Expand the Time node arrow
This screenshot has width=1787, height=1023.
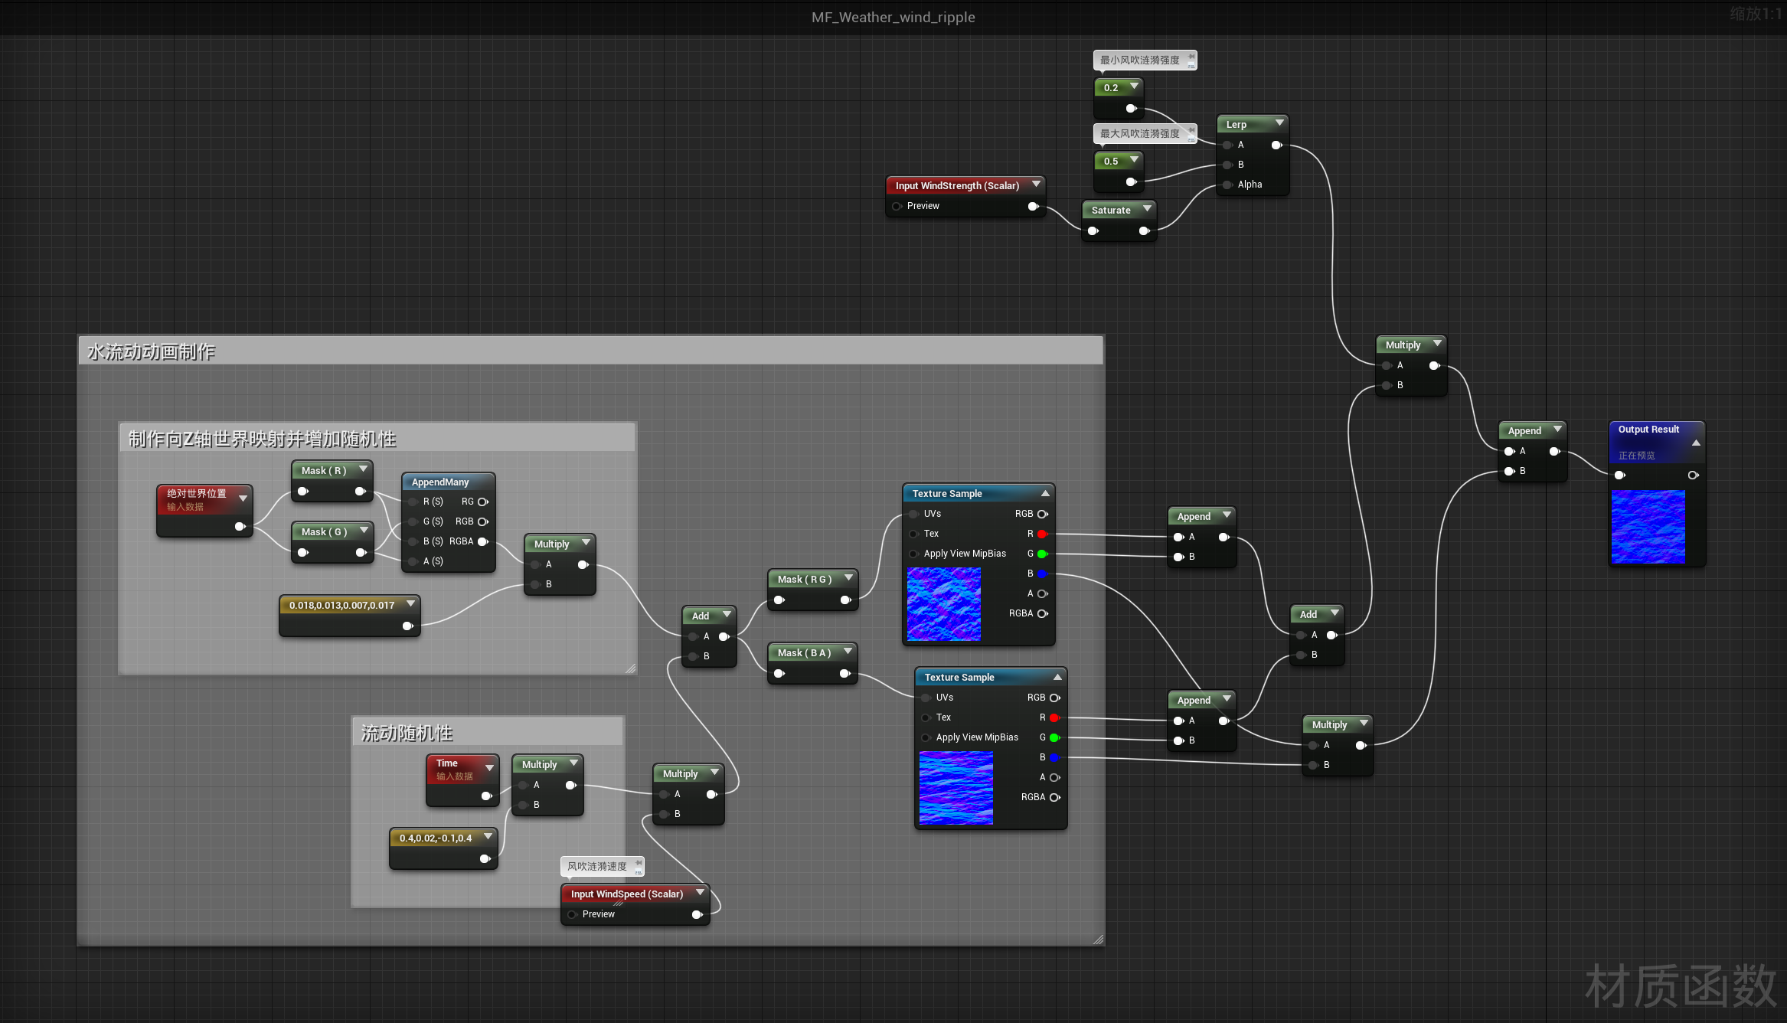tap(489, 767)
